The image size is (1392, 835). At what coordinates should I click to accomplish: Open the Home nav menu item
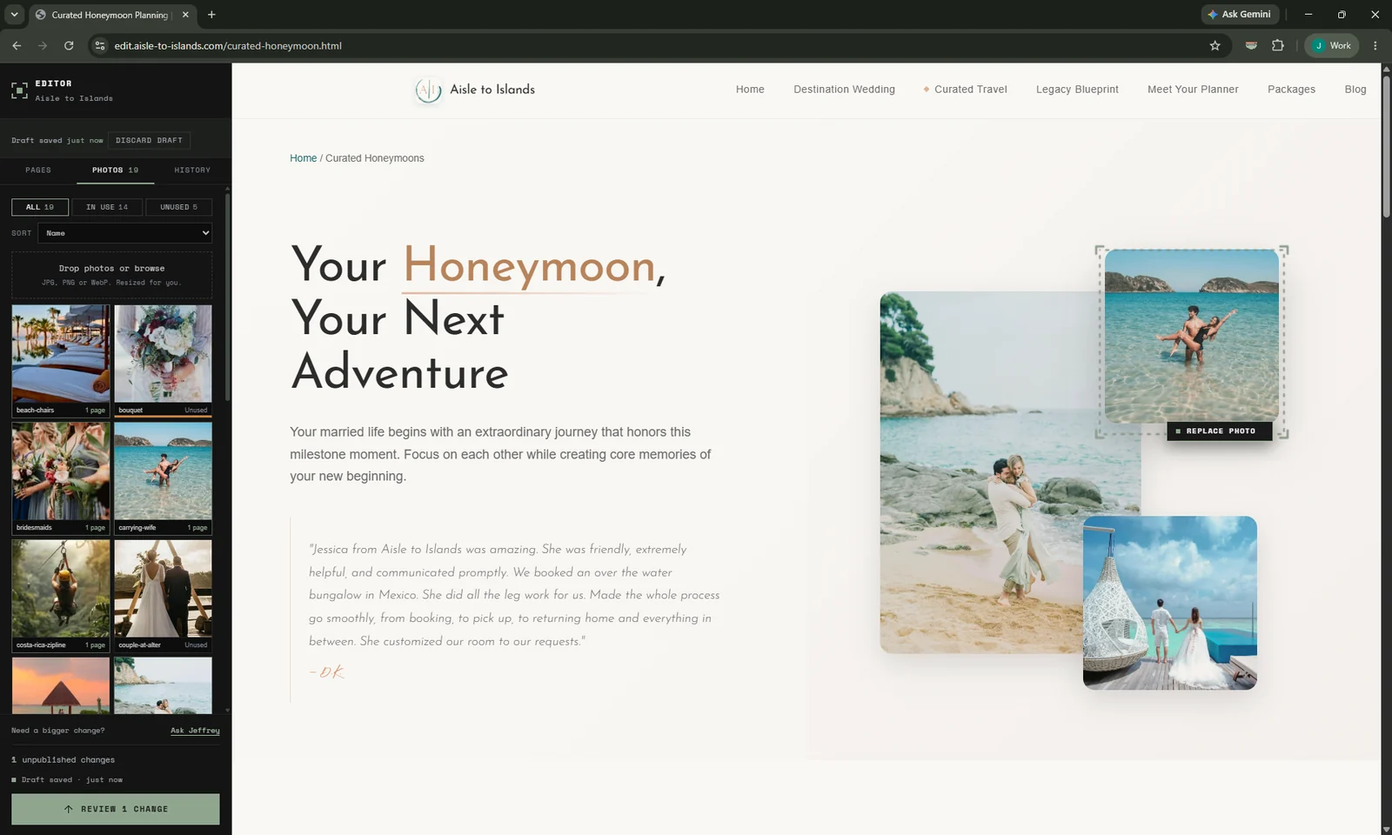[x=750, y=90]
